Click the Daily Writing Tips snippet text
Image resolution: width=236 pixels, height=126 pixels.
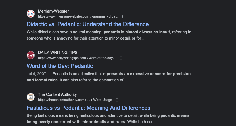(85, 80)
